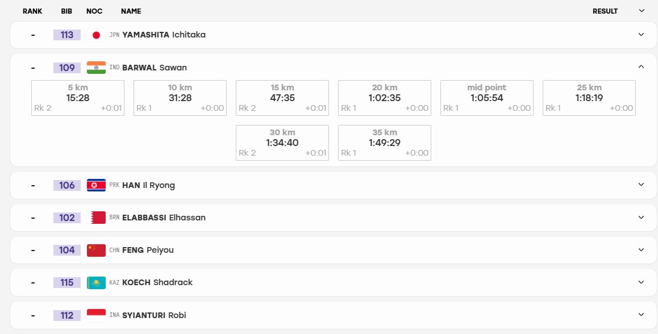Click the Indonesia flag beside SYIANTURI
Screen dimensions: 658x334
[x=96, y=315]
